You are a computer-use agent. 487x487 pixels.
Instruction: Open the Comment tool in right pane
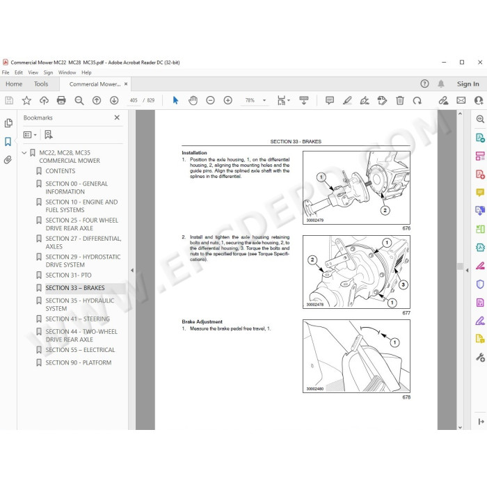point(480,193)
